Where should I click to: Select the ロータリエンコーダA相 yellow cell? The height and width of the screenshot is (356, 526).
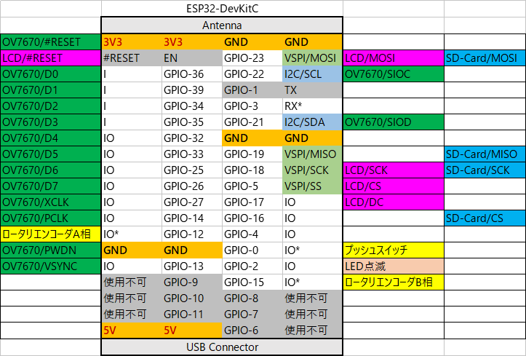click(51, 234)
